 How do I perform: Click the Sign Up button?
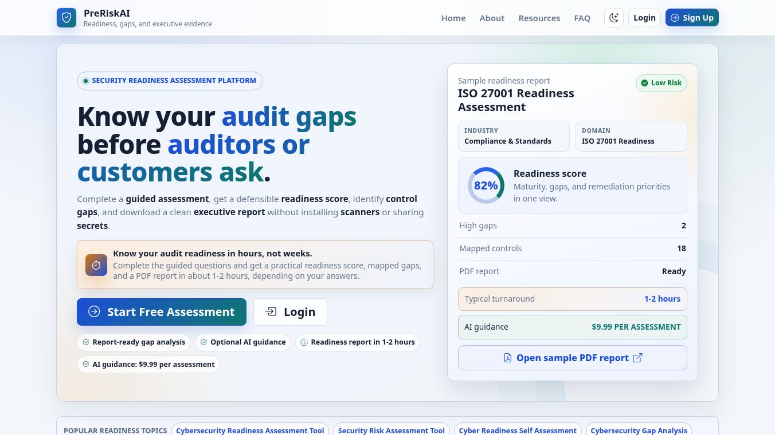[692, 18]
